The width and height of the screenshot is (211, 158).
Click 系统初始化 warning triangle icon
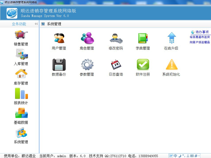coord(171,65)
